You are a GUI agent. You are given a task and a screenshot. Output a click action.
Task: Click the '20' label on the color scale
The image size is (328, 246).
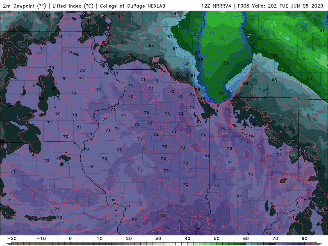(129, 239)
